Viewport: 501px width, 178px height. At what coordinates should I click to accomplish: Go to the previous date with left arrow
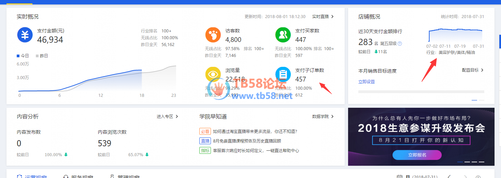(x=449, y=177)
